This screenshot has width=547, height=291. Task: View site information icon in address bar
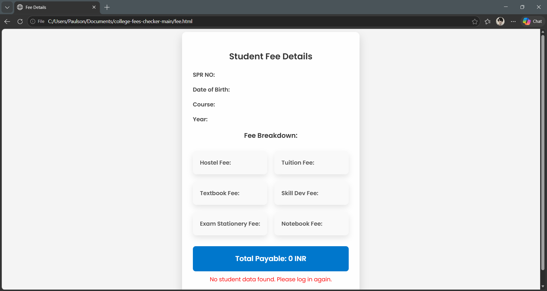(x=33, y=21)
